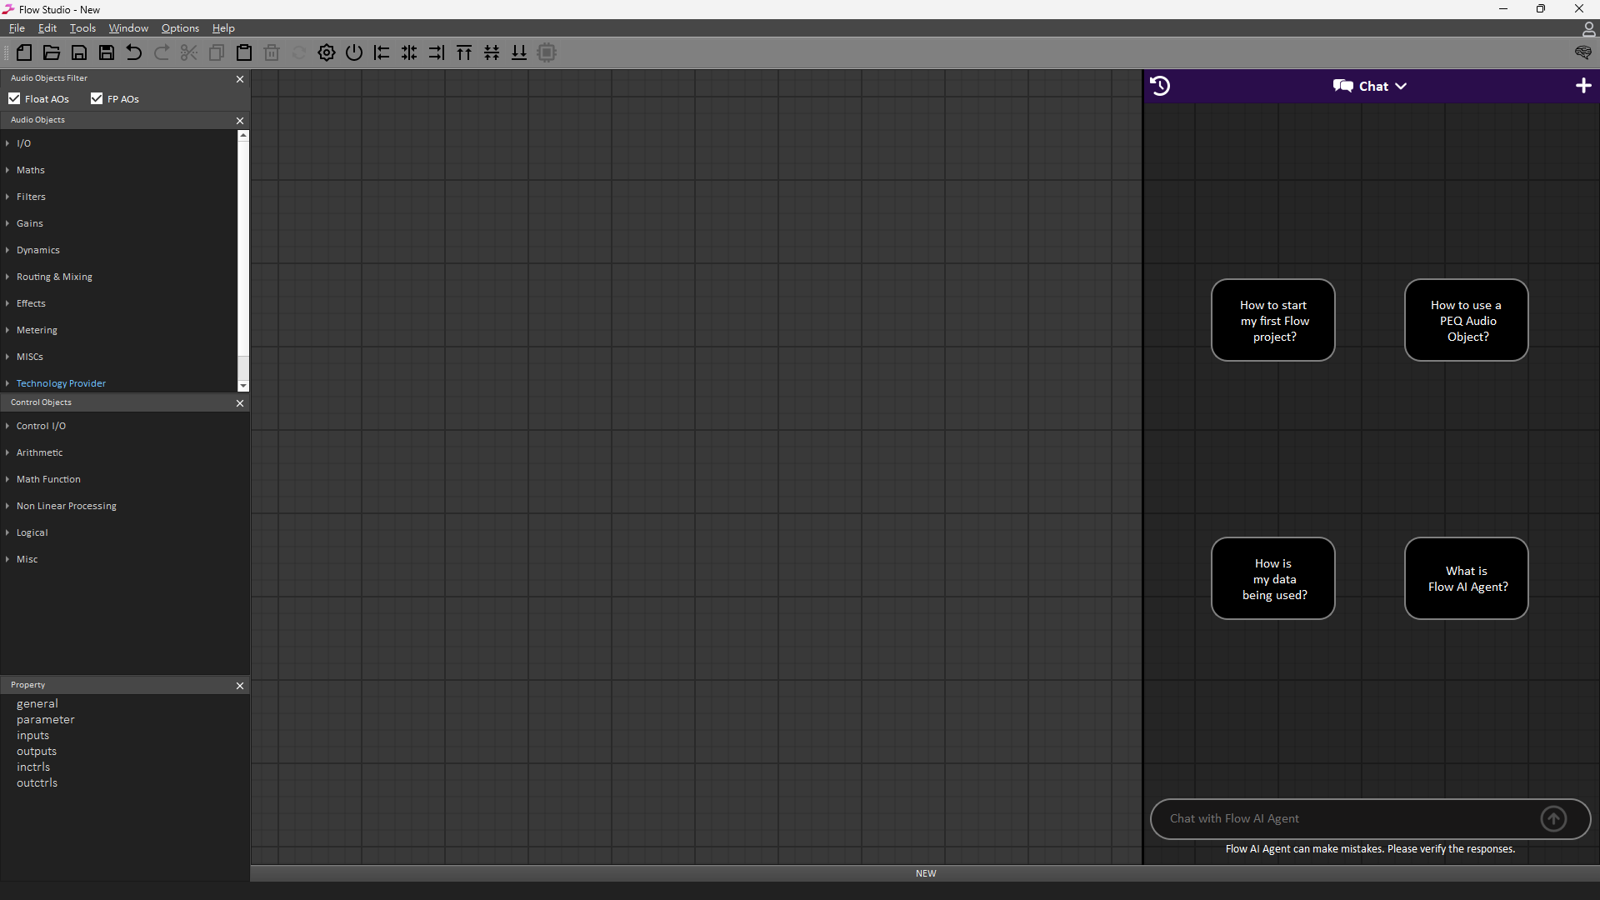
Task: Open chat history clock icon
Action: pos(1160,86)
